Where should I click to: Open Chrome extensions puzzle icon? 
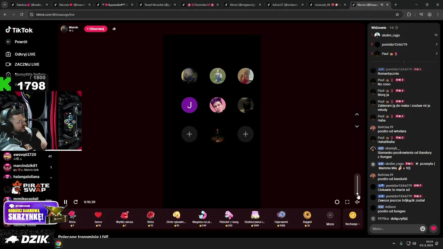(x=409, y=15)
